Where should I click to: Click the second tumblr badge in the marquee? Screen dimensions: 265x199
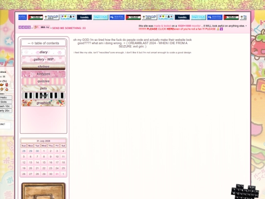[x=182, y=17]
